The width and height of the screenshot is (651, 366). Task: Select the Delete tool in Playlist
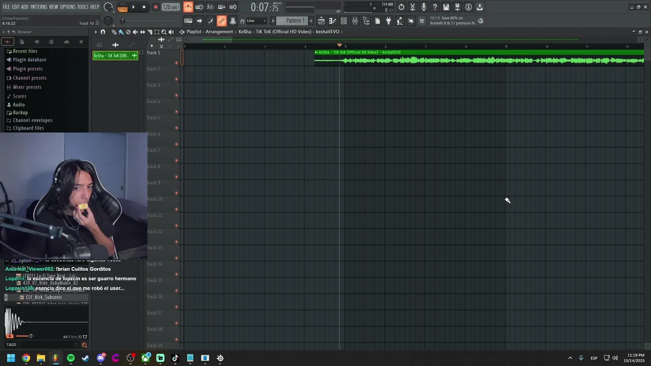(x=128, y=32)
